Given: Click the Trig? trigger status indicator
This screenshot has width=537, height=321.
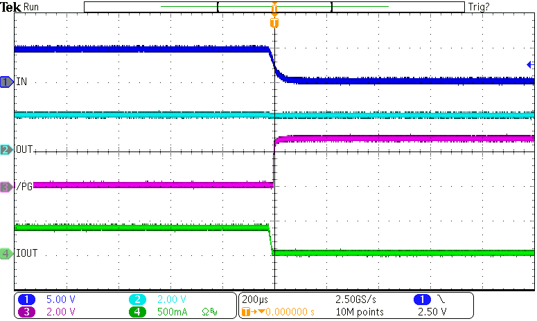Looking at the screenshot, I should tap(478, 7).
